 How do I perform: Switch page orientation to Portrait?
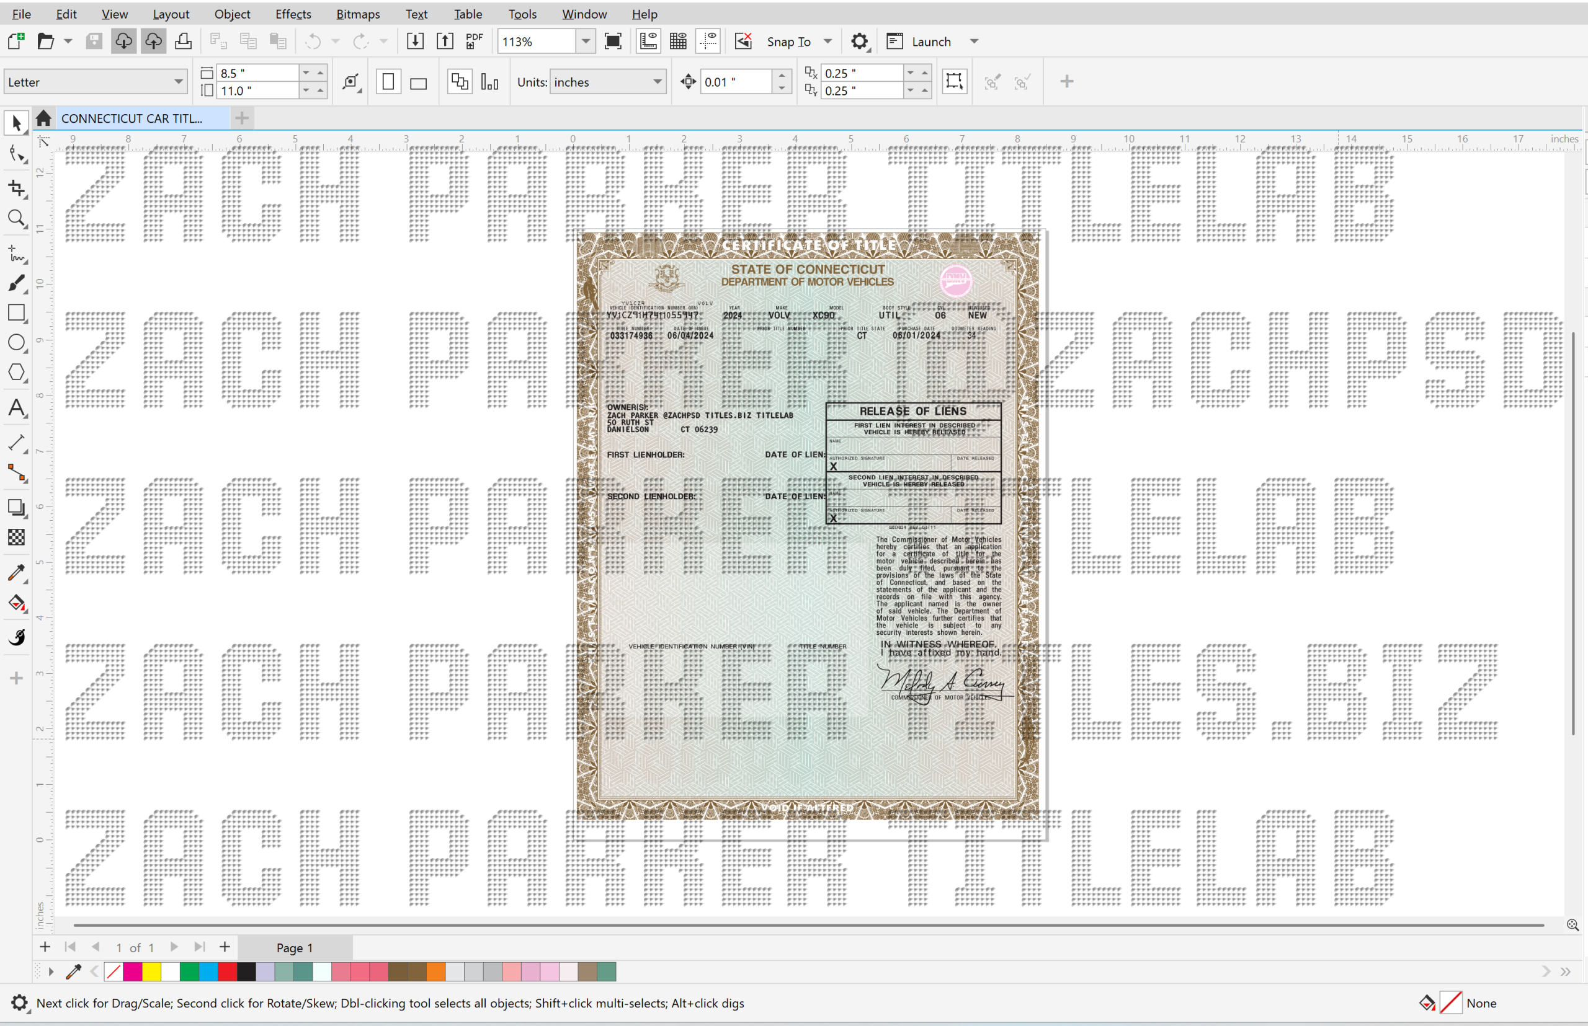point(388,82)
